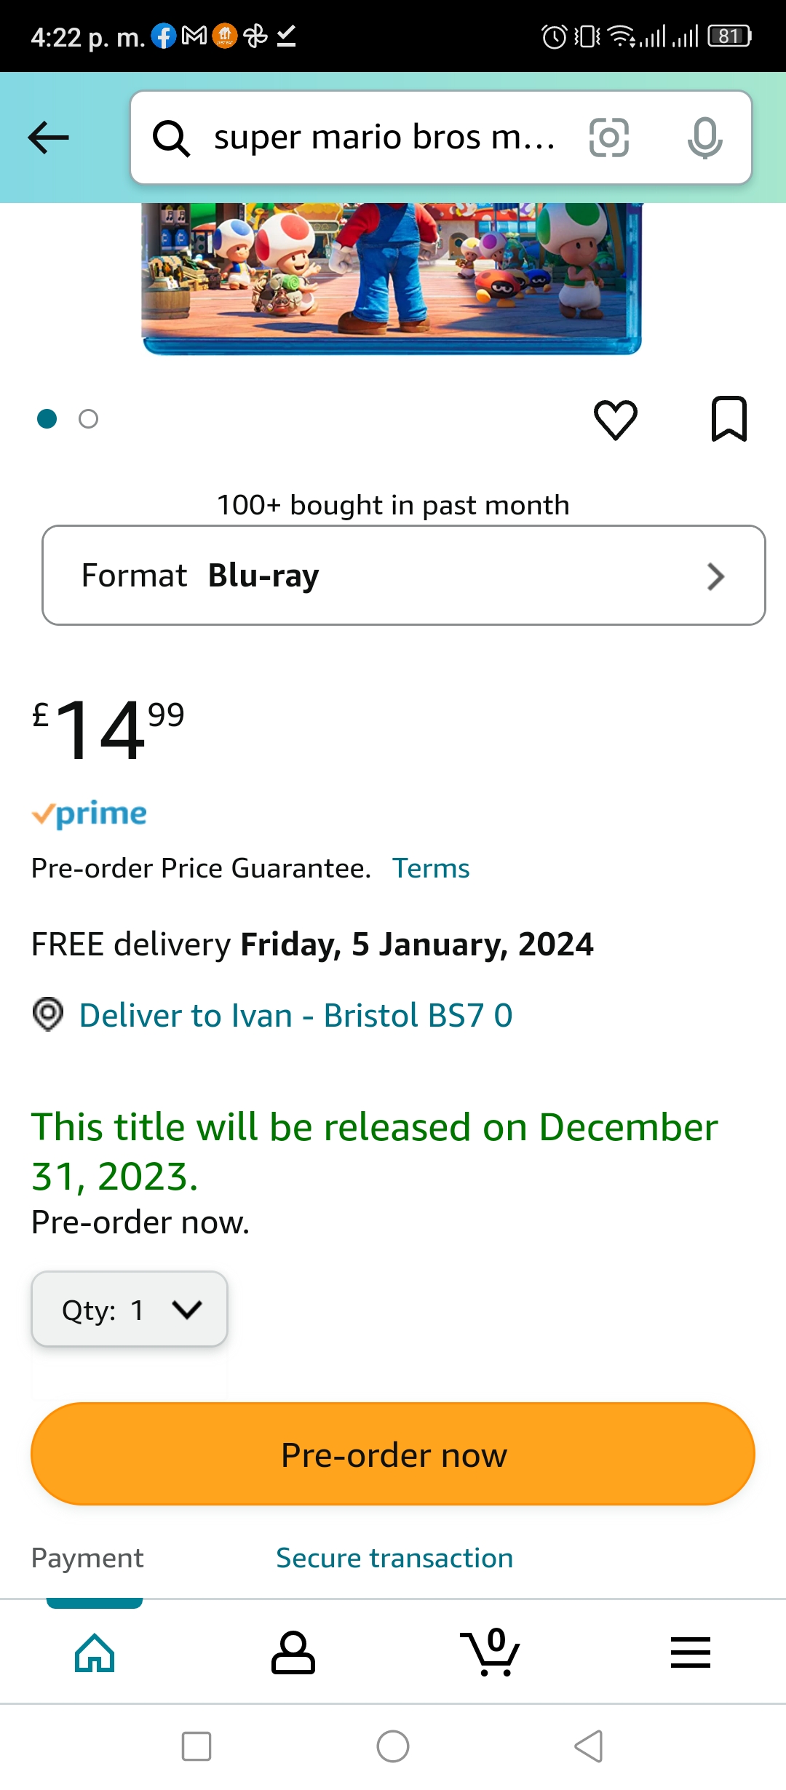Image resolution: width=786 pixels, height=1790 pixels.
Task: Open the home tab
Action: click(x=95, y=1652)
